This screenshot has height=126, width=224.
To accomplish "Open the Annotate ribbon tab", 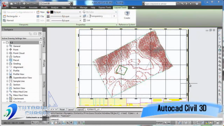I will (33, 7).
